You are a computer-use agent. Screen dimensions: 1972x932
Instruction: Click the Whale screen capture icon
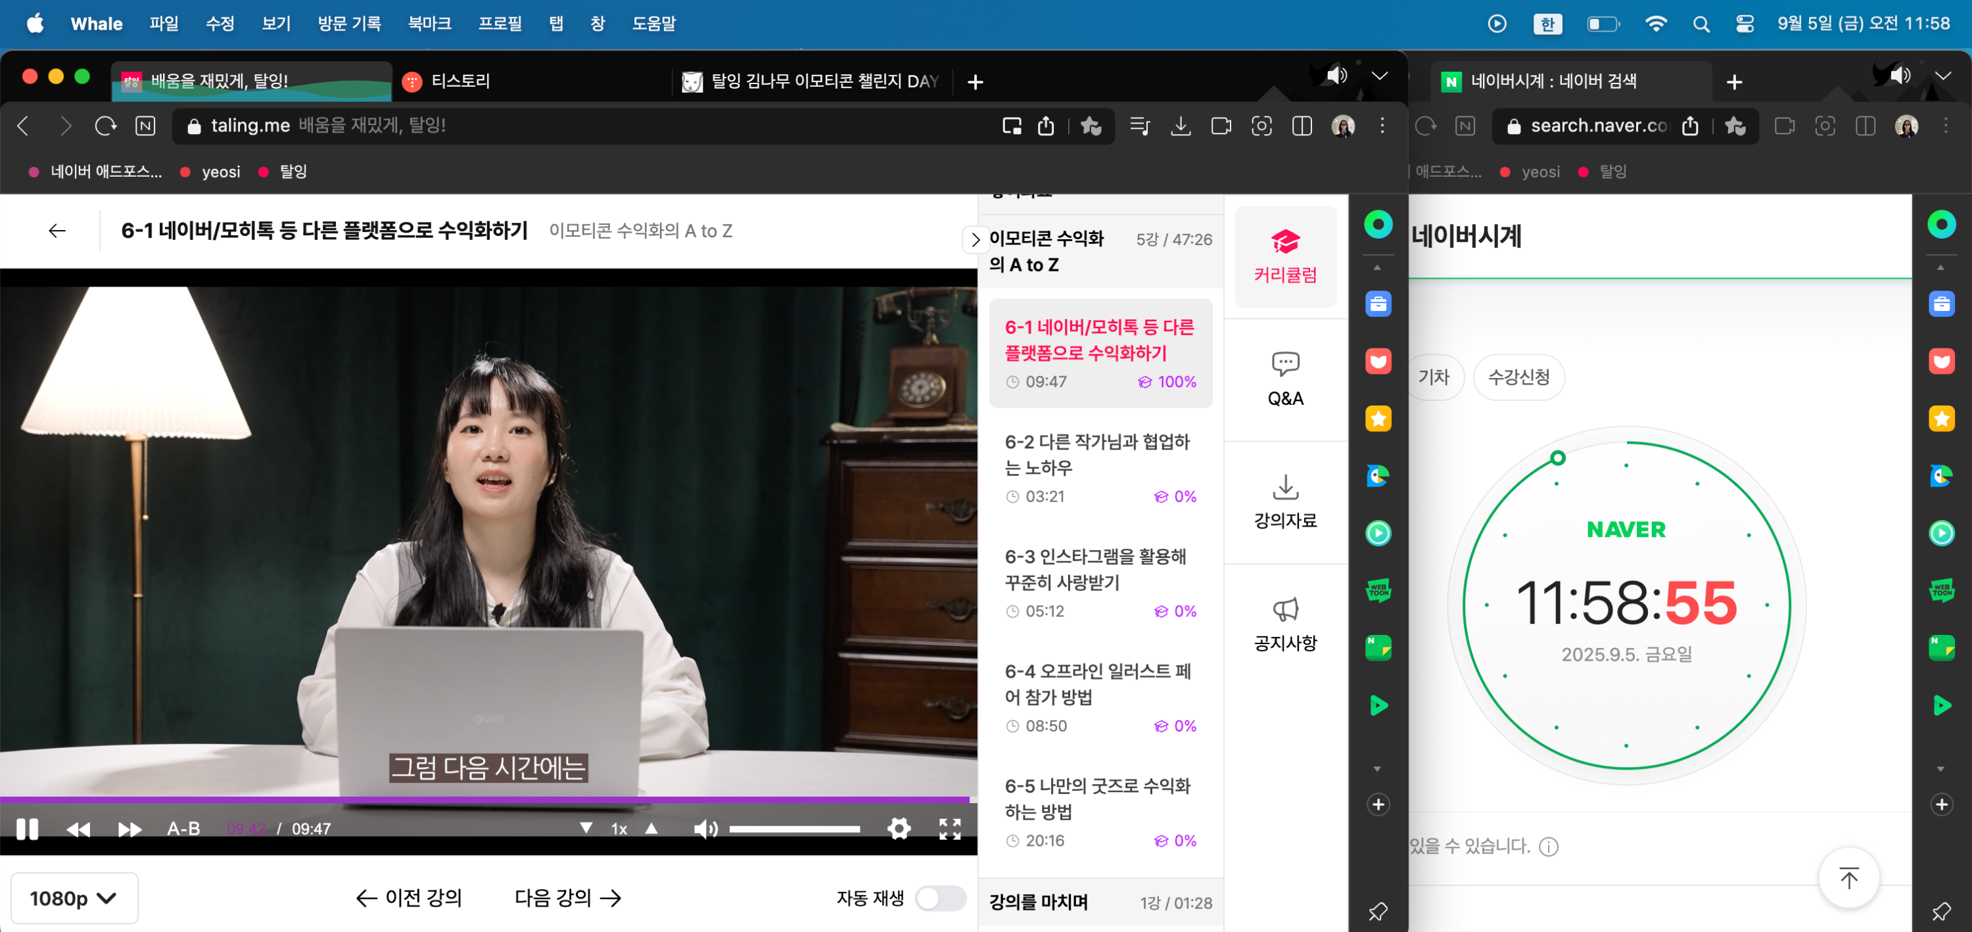[1261, 126]
